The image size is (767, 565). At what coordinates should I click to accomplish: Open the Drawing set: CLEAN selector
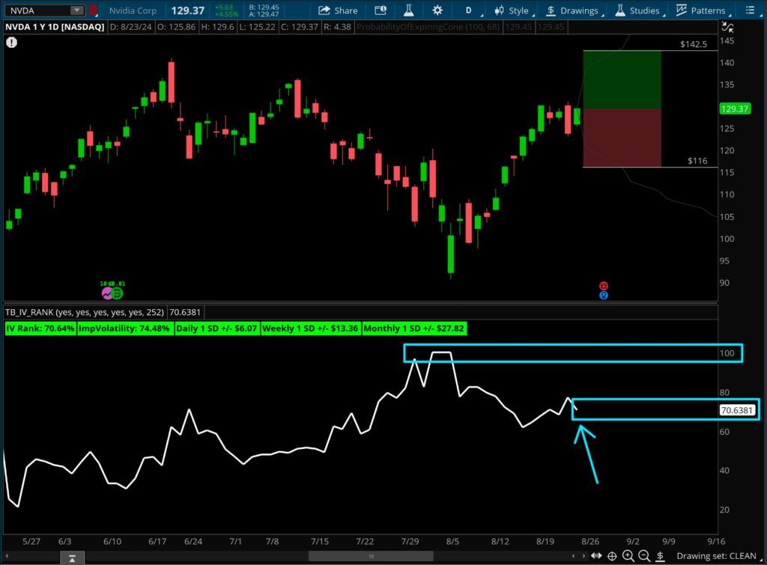[715, 556]
